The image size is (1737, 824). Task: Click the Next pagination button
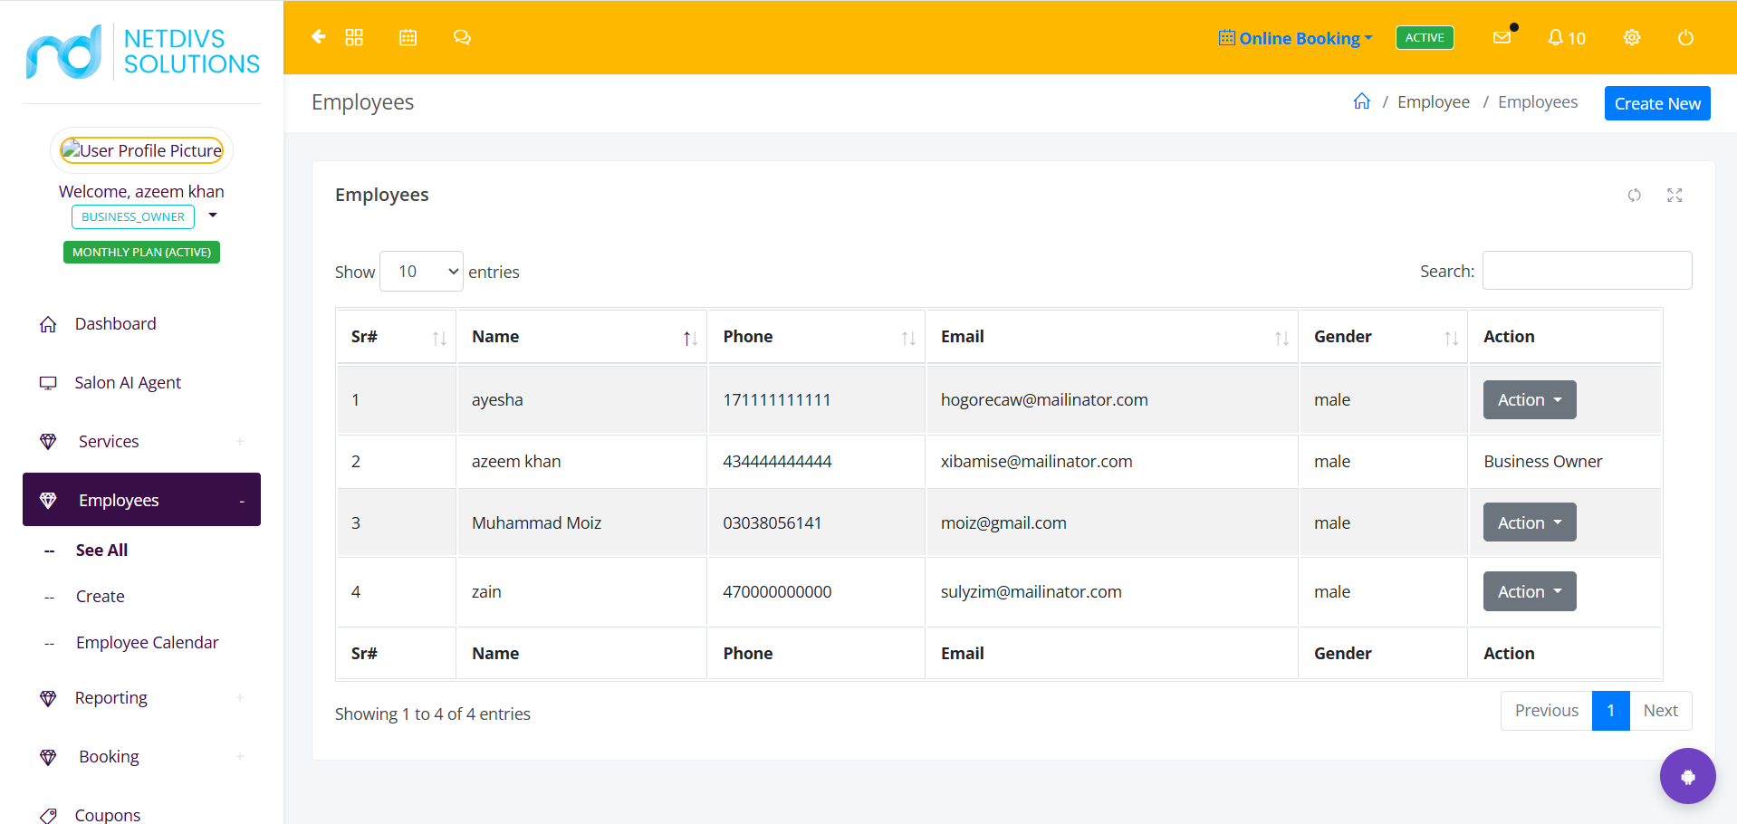pos(1661,711)
